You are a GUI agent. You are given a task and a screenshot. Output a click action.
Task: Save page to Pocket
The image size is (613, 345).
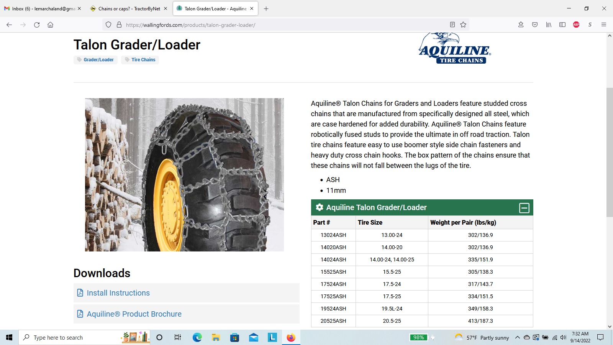535,25
